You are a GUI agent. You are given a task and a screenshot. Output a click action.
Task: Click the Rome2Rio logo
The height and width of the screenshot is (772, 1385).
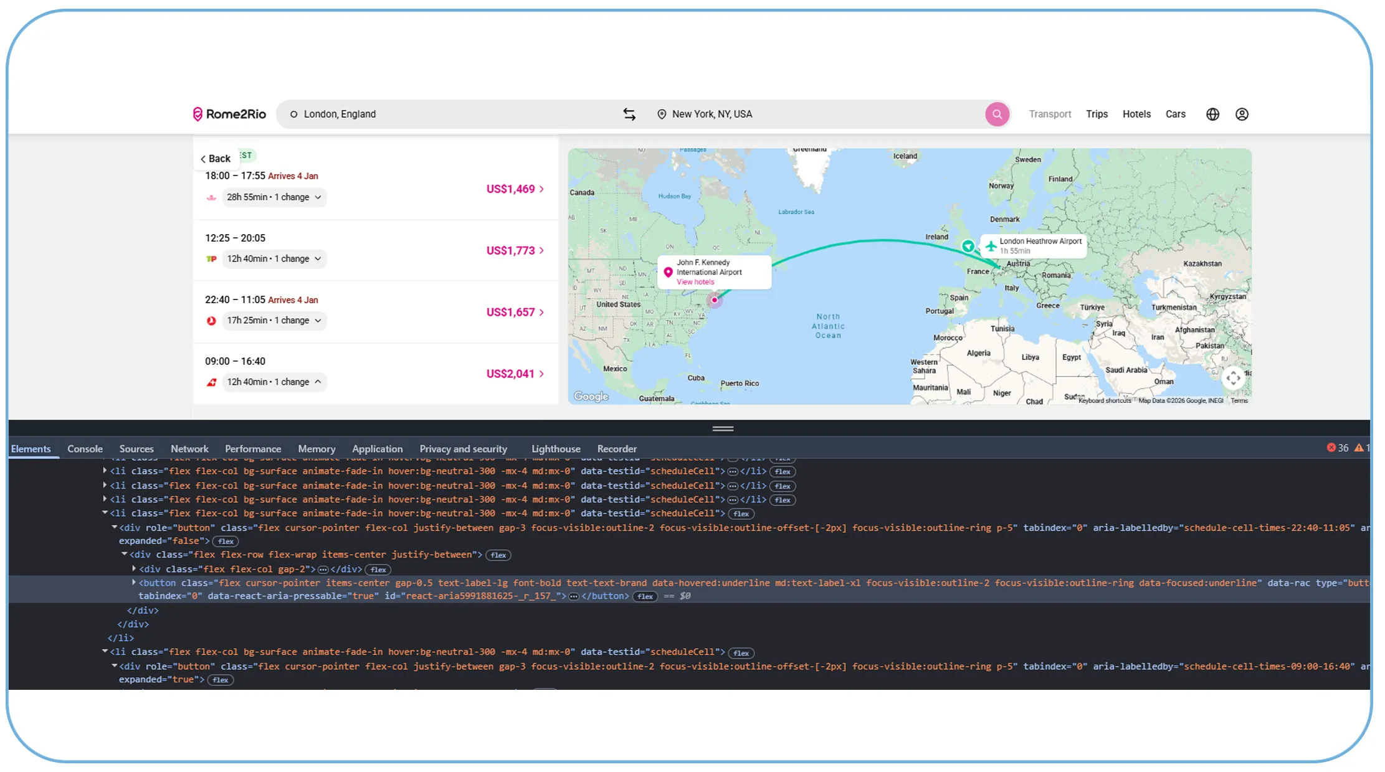pos(229,113)
